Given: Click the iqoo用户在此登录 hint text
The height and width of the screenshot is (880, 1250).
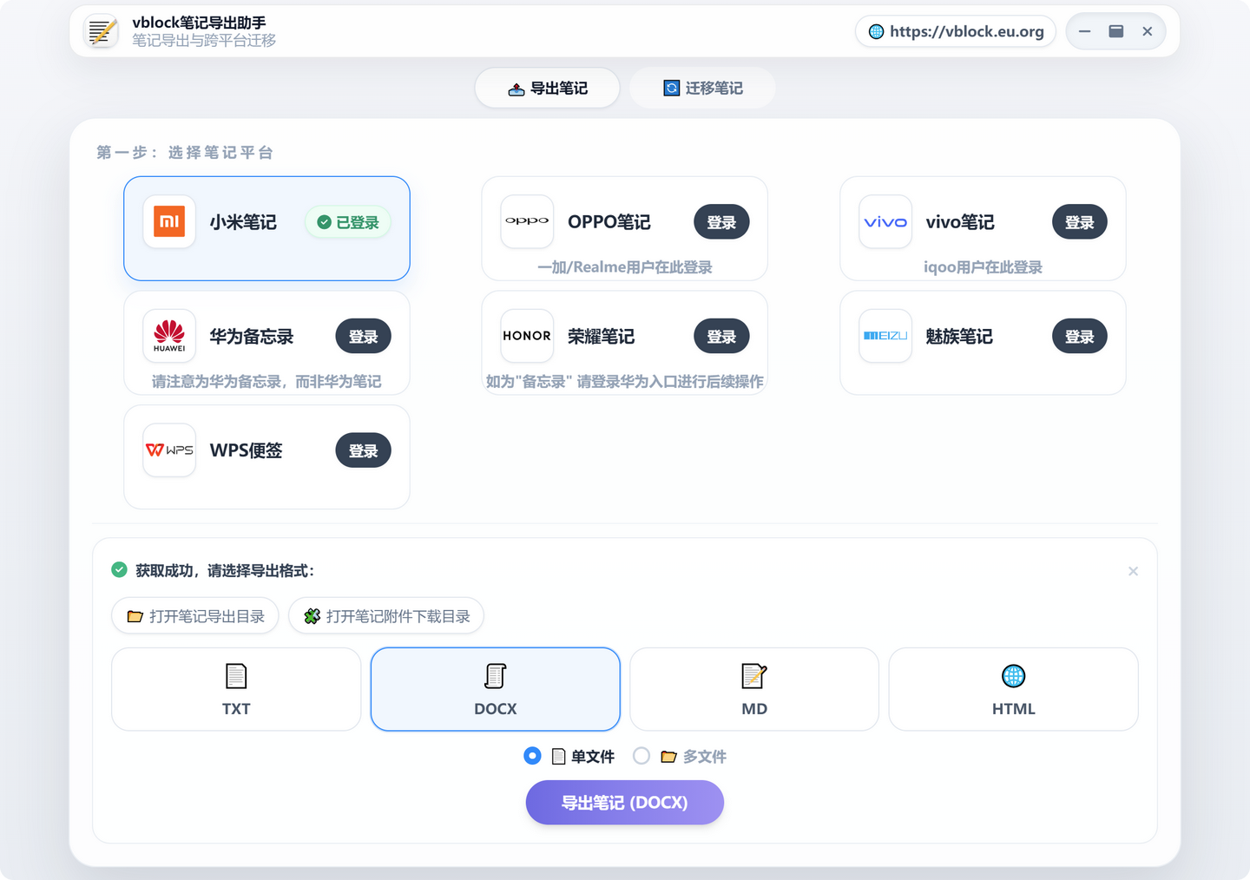Looking at the screenshot, I should pos(983,267).
